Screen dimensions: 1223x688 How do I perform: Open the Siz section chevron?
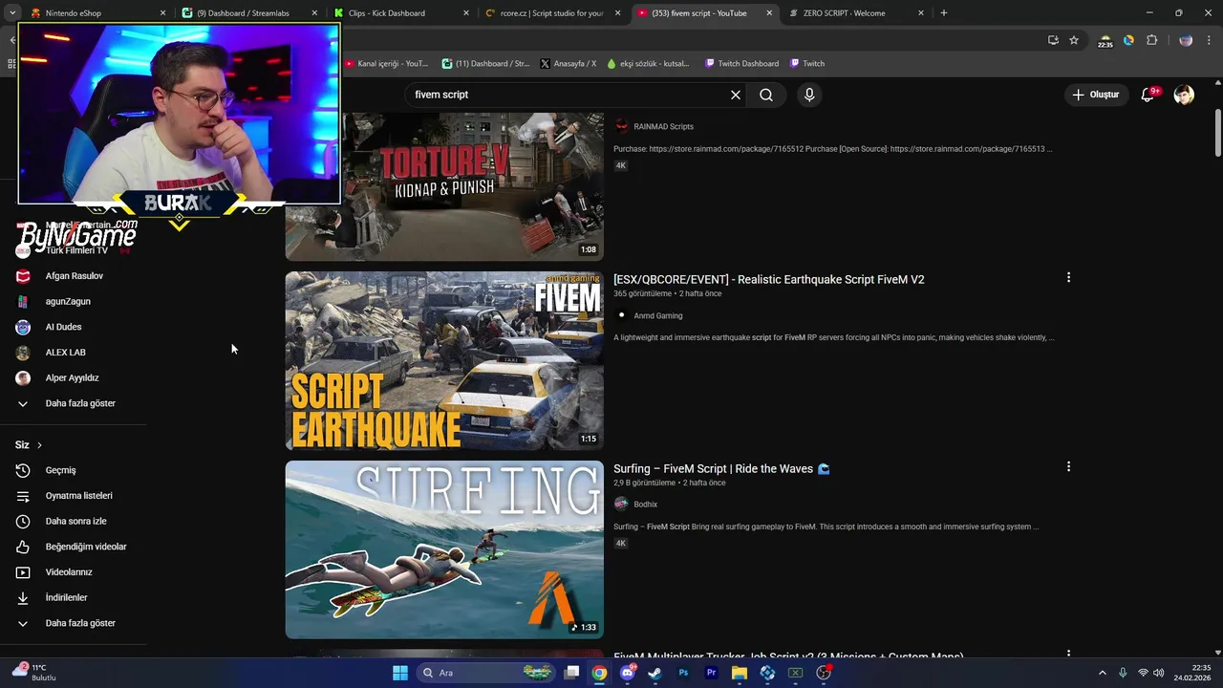coord(39,445)
